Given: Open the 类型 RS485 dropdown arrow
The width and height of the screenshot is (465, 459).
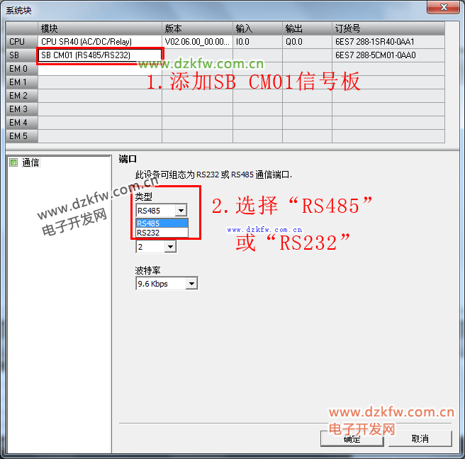Looking at the screenshot, I should tap(181, 211).
